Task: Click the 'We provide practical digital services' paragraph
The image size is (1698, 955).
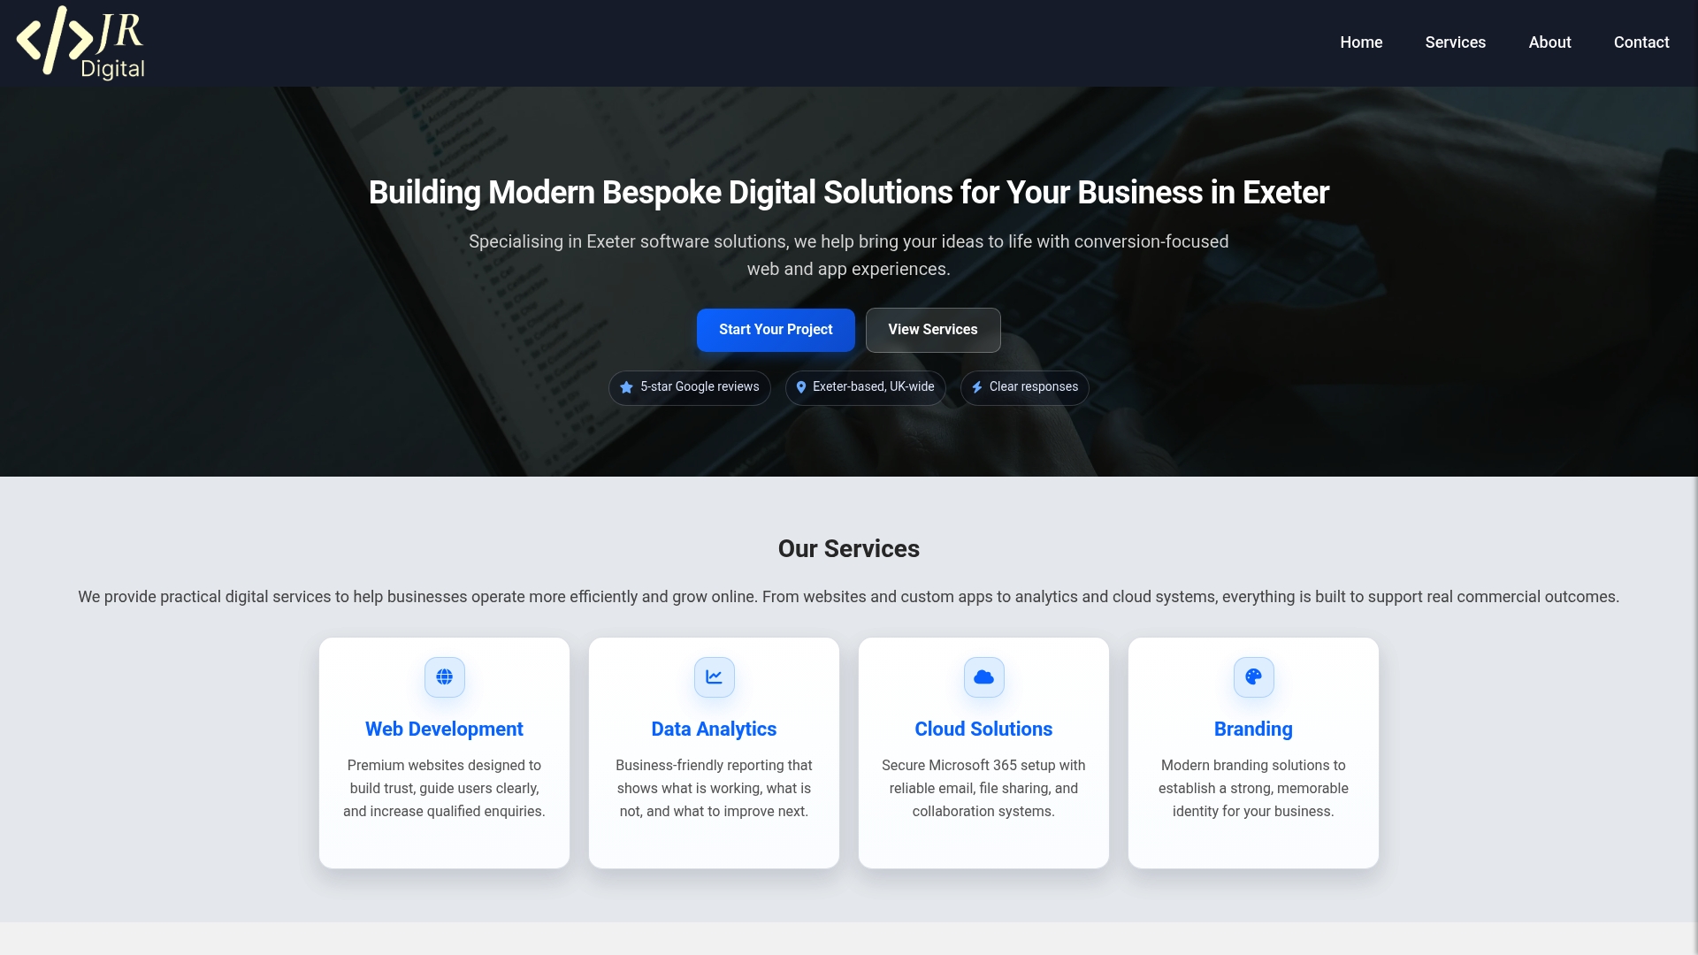Action: (849, 597)
